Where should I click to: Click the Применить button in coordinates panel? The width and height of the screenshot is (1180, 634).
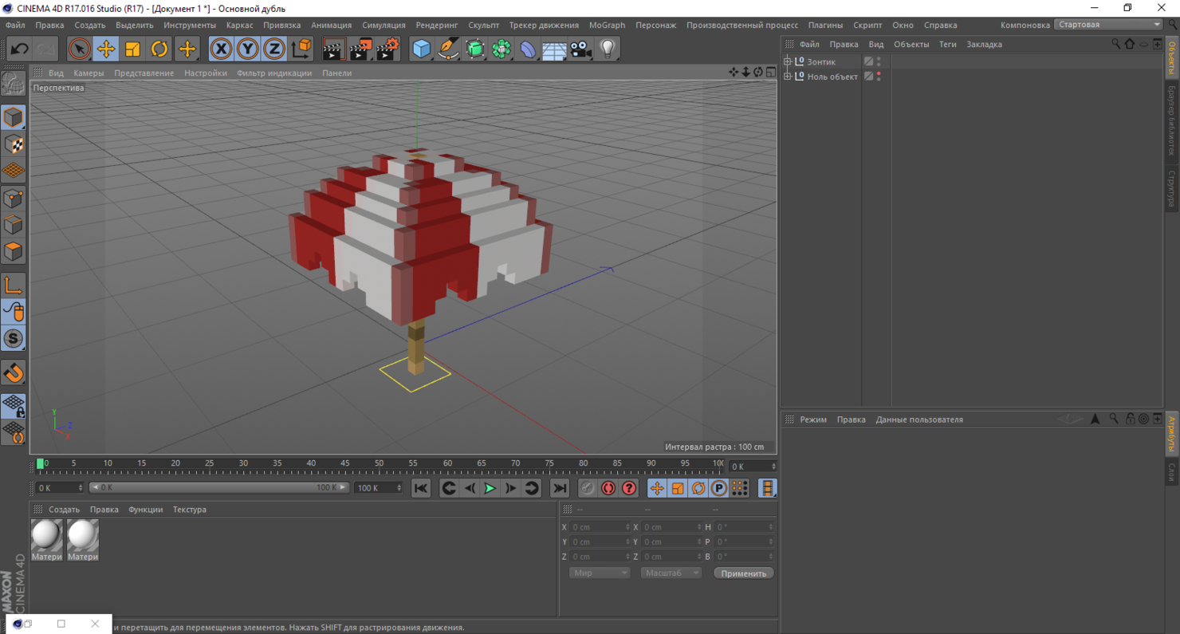743,573
